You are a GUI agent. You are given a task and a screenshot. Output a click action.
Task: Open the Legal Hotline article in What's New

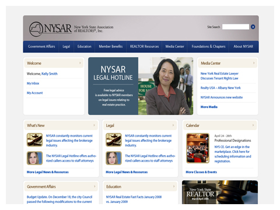pyautogui.click(x=71, y=158)
